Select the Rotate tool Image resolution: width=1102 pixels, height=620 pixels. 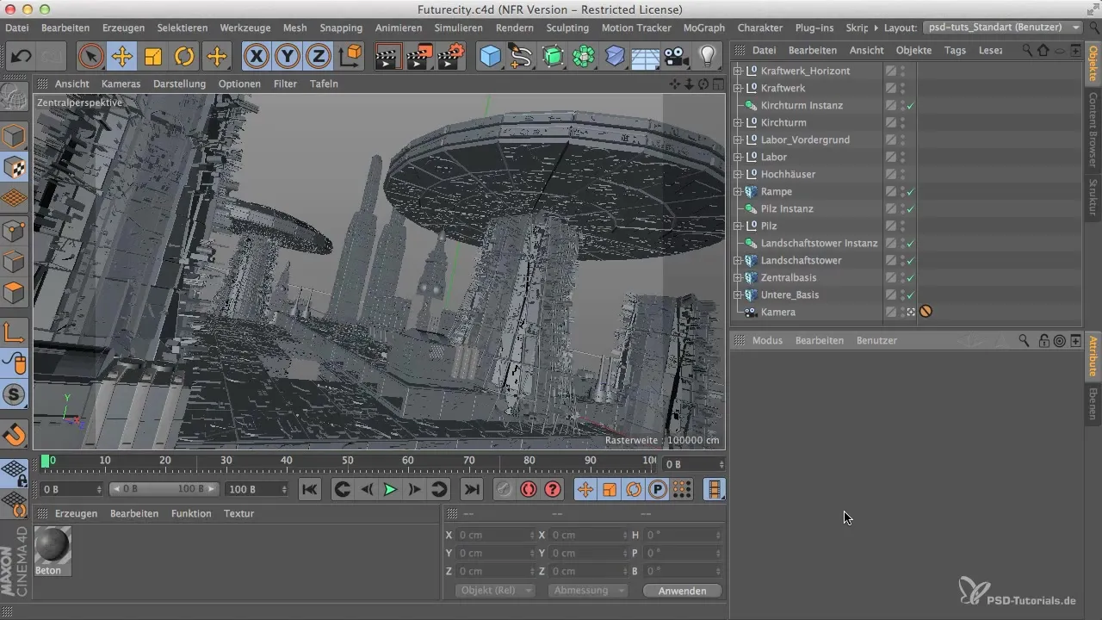pos(185,57)
